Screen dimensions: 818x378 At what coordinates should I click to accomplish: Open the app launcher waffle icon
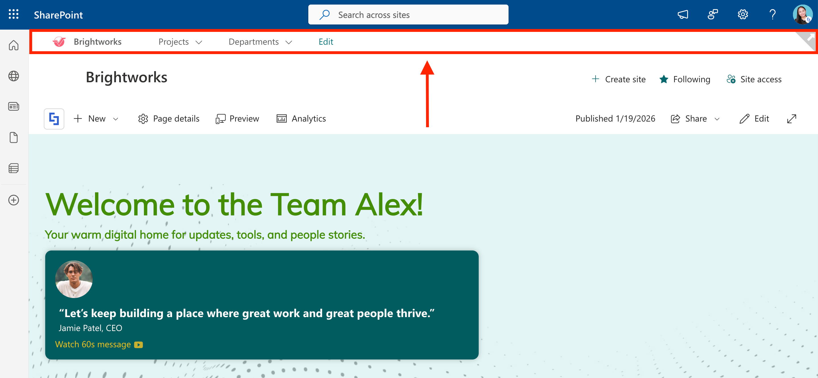click(x=13, y=14)
